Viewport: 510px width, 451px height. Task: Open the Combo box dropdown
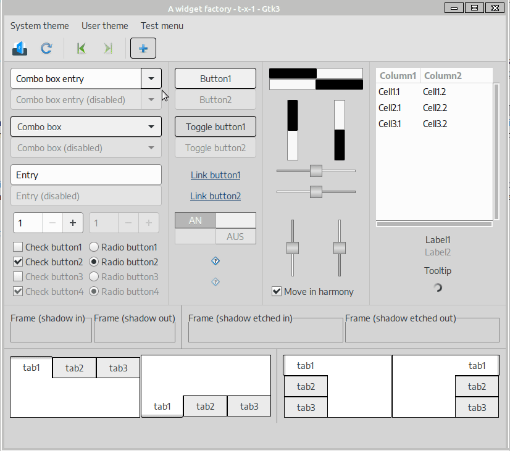click(86, 126)
